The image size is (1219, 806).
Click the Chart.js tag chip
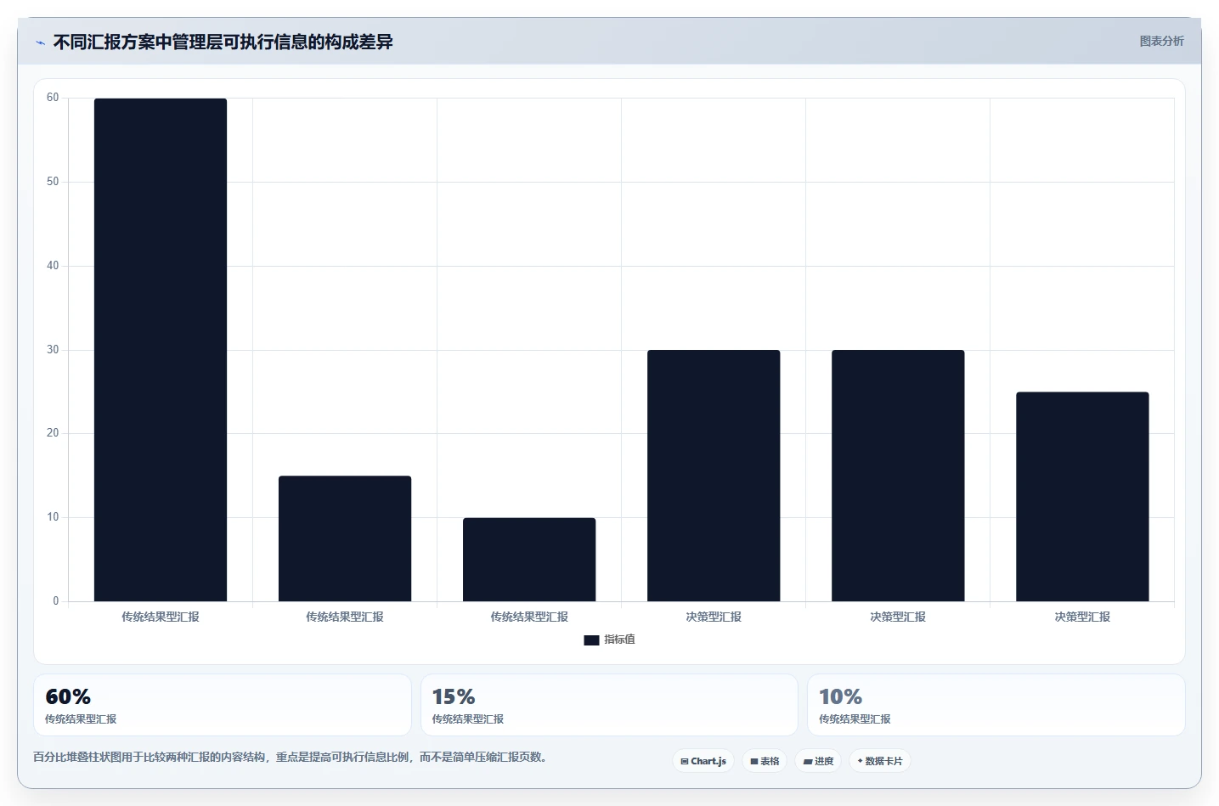coord(703,761)
